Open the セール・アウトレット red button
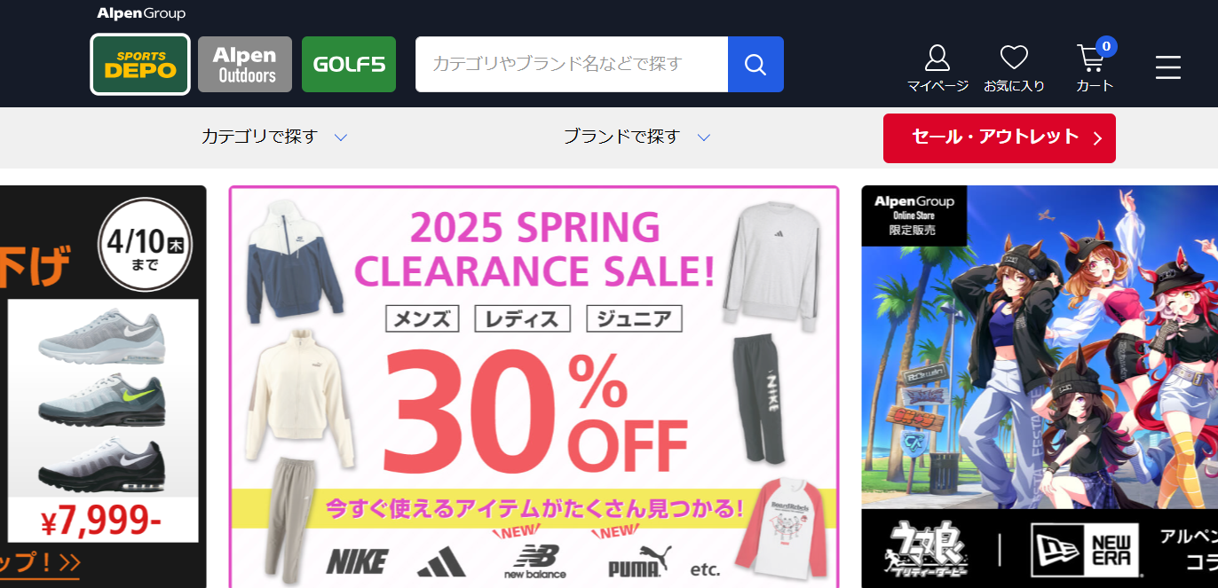This screenshot has width=1218, height=588. [x=1000, y=138]
